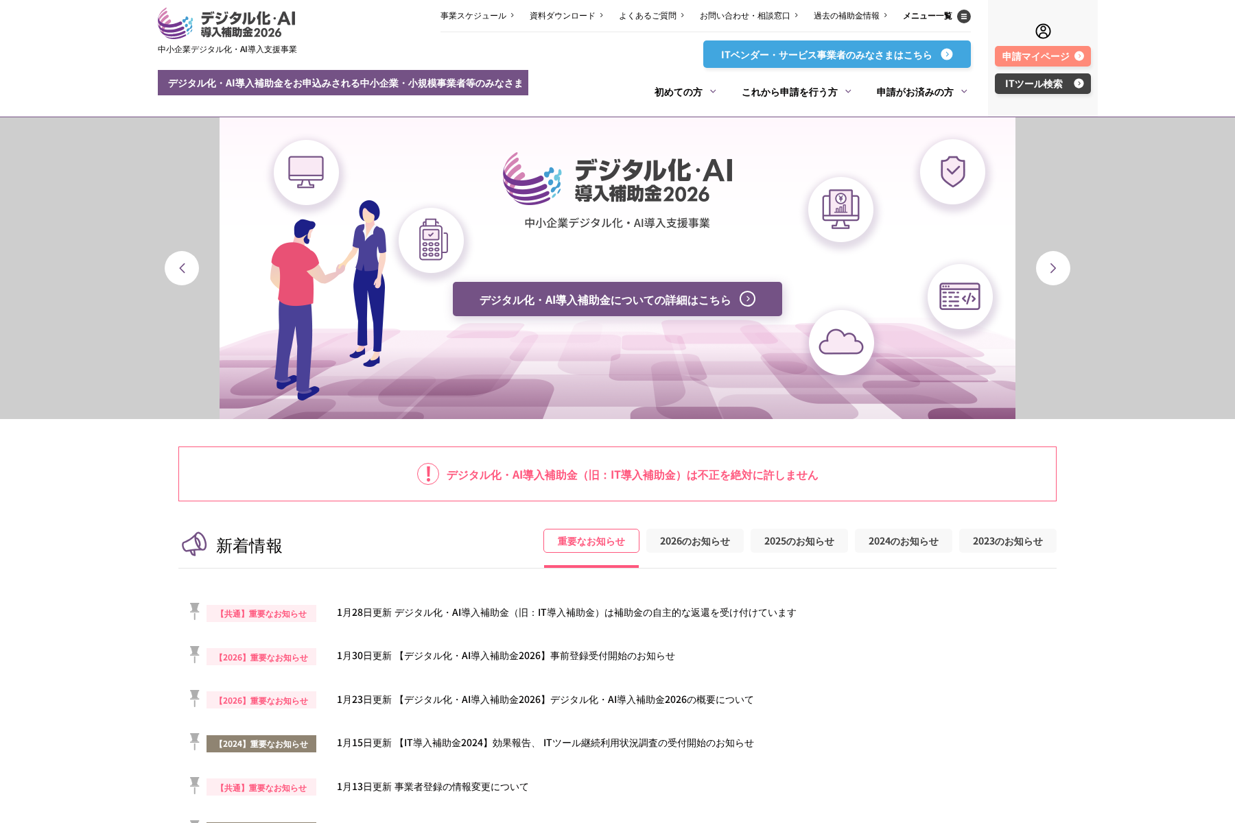Click the desktop monitor icon in banner
This screenshot has height=823, width=1235.
(306, 172)
